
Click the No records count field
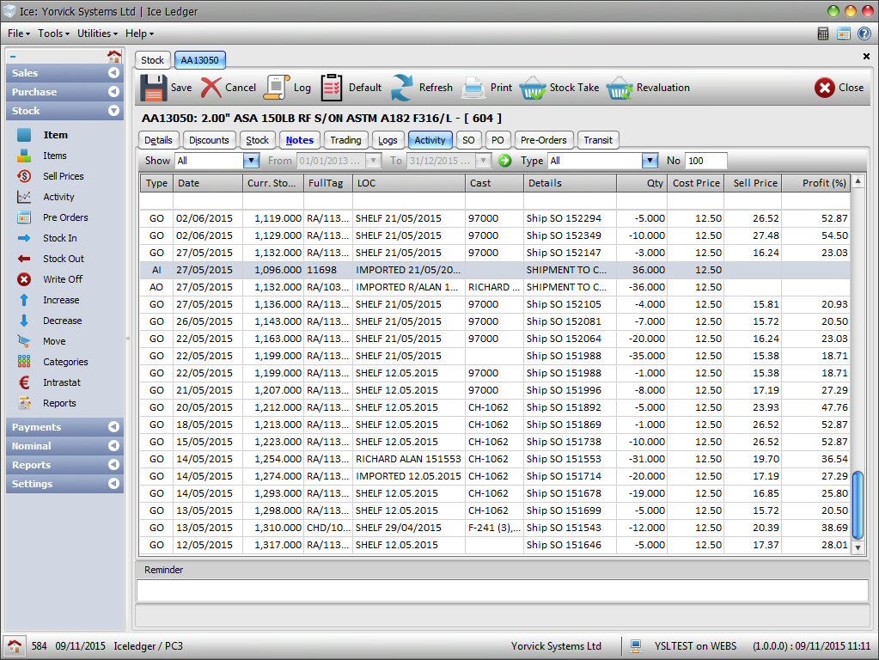pos(706,161)
